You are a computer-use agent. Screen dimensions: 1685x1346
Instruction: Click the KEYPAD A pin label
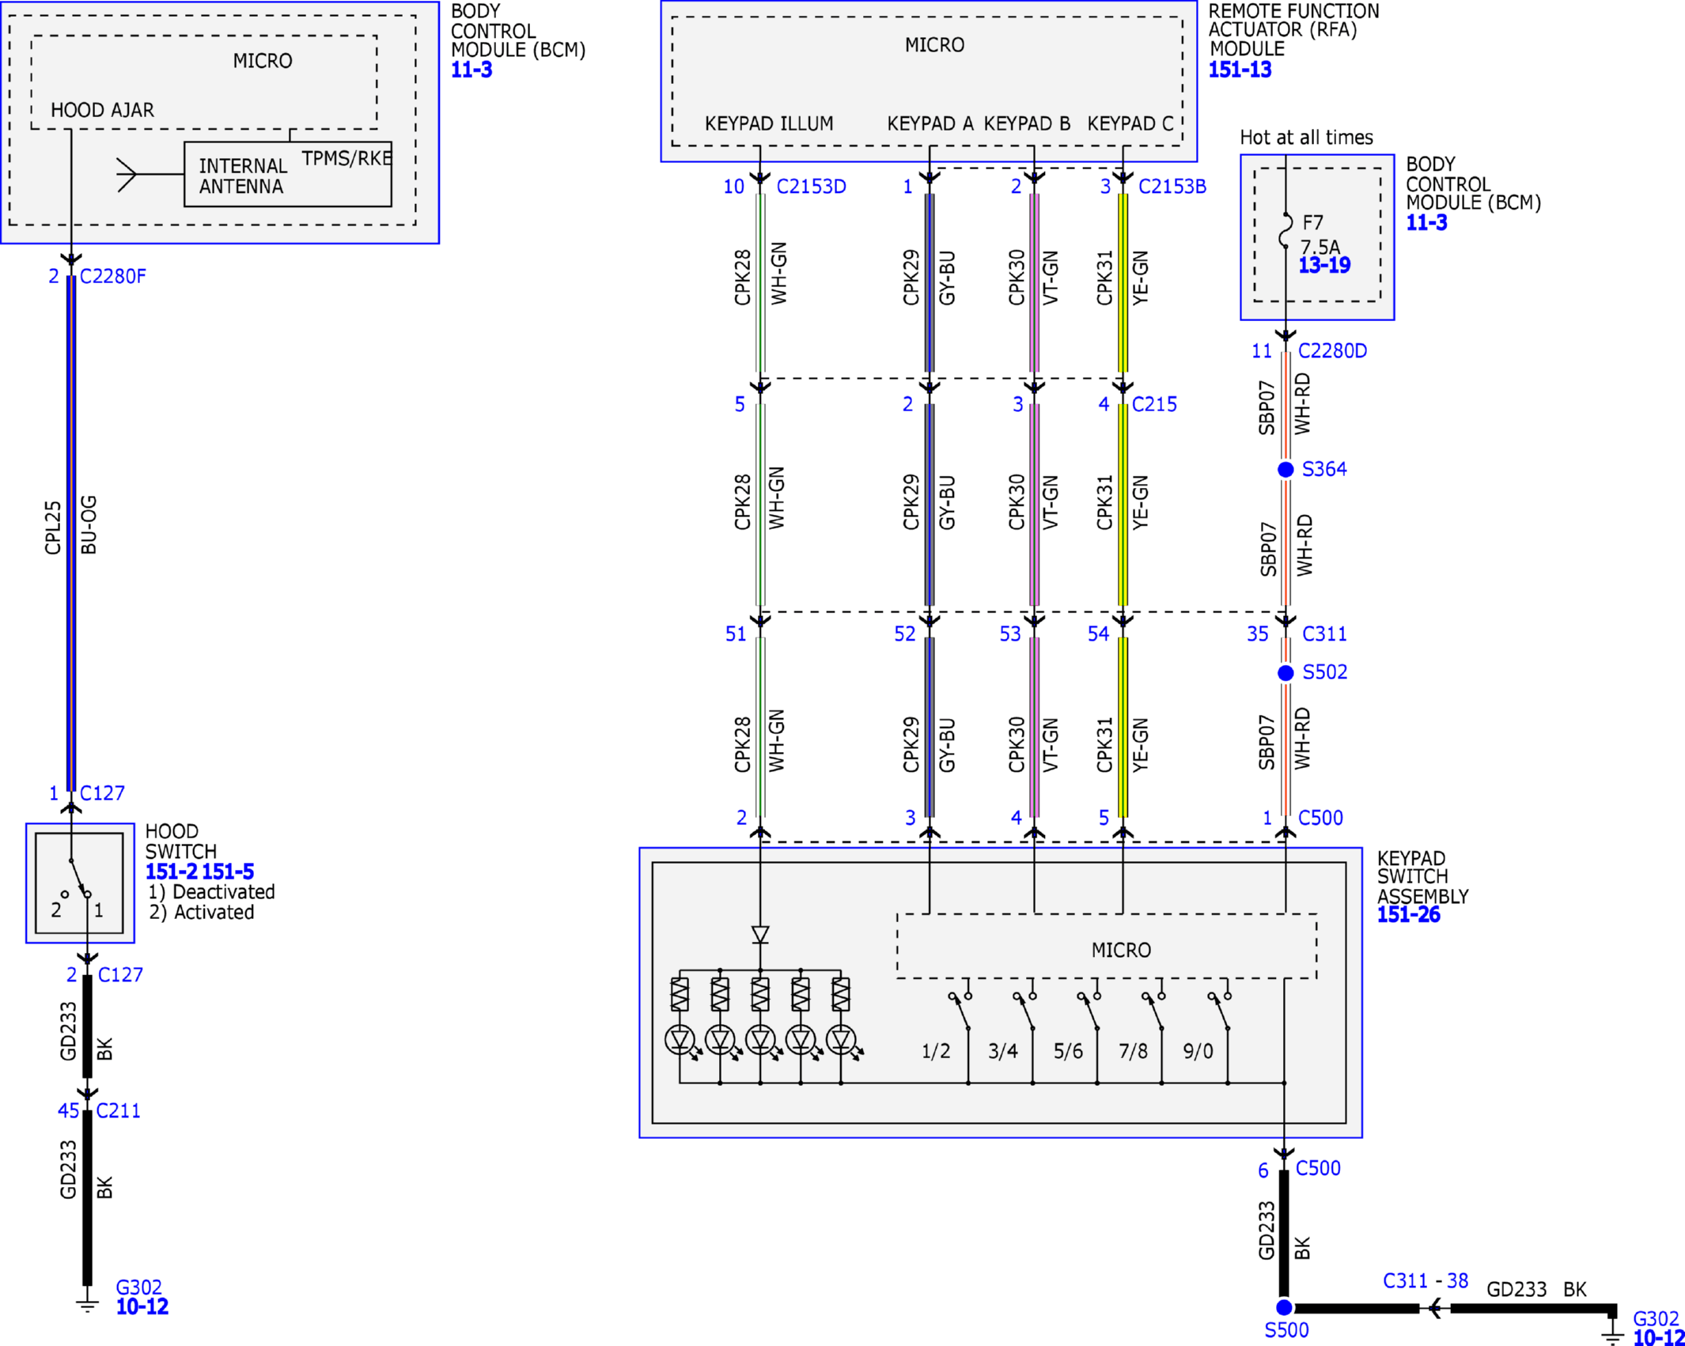(930, 124)
